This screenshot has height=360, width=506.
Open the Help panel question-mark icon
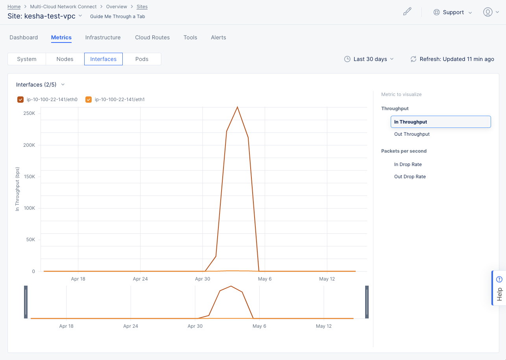[499, 279]
